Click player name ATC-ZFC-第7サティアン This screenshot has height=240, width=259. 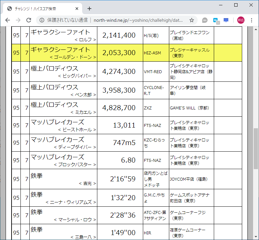point(155,215)
